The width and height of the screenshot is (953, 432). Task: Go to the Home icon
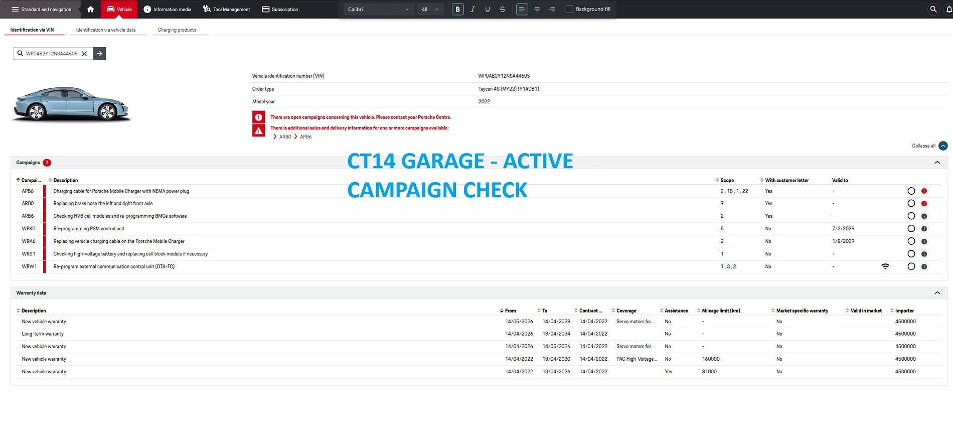[90, 9]
